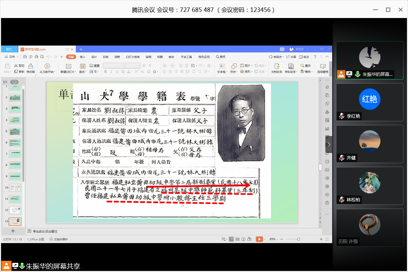This screenshot has height=272, width=408.
Task: Toggle italic text formatting
Action: point(112,72)
